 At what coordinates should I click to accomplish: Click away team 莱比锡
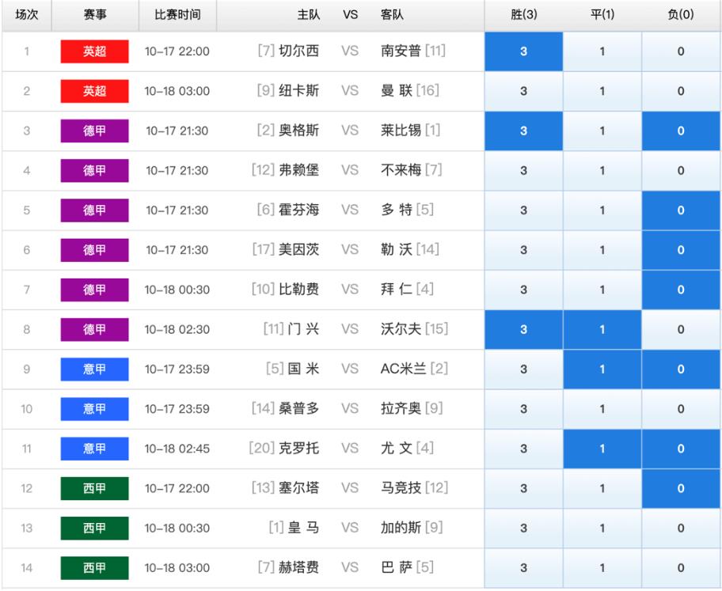[401, 131]
